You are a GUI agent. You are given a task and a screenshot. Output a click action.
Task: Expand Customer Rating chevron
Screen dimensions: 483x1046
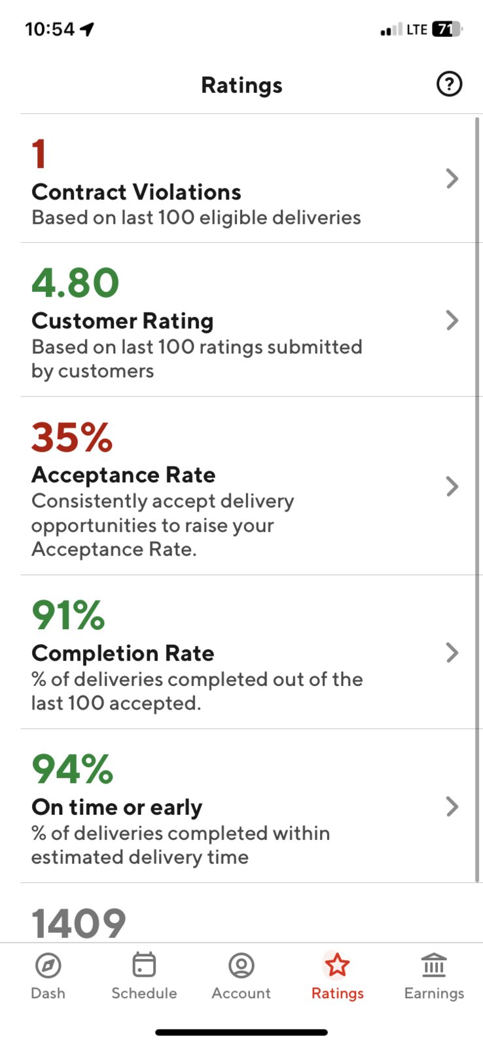click(x=452, y=320)
